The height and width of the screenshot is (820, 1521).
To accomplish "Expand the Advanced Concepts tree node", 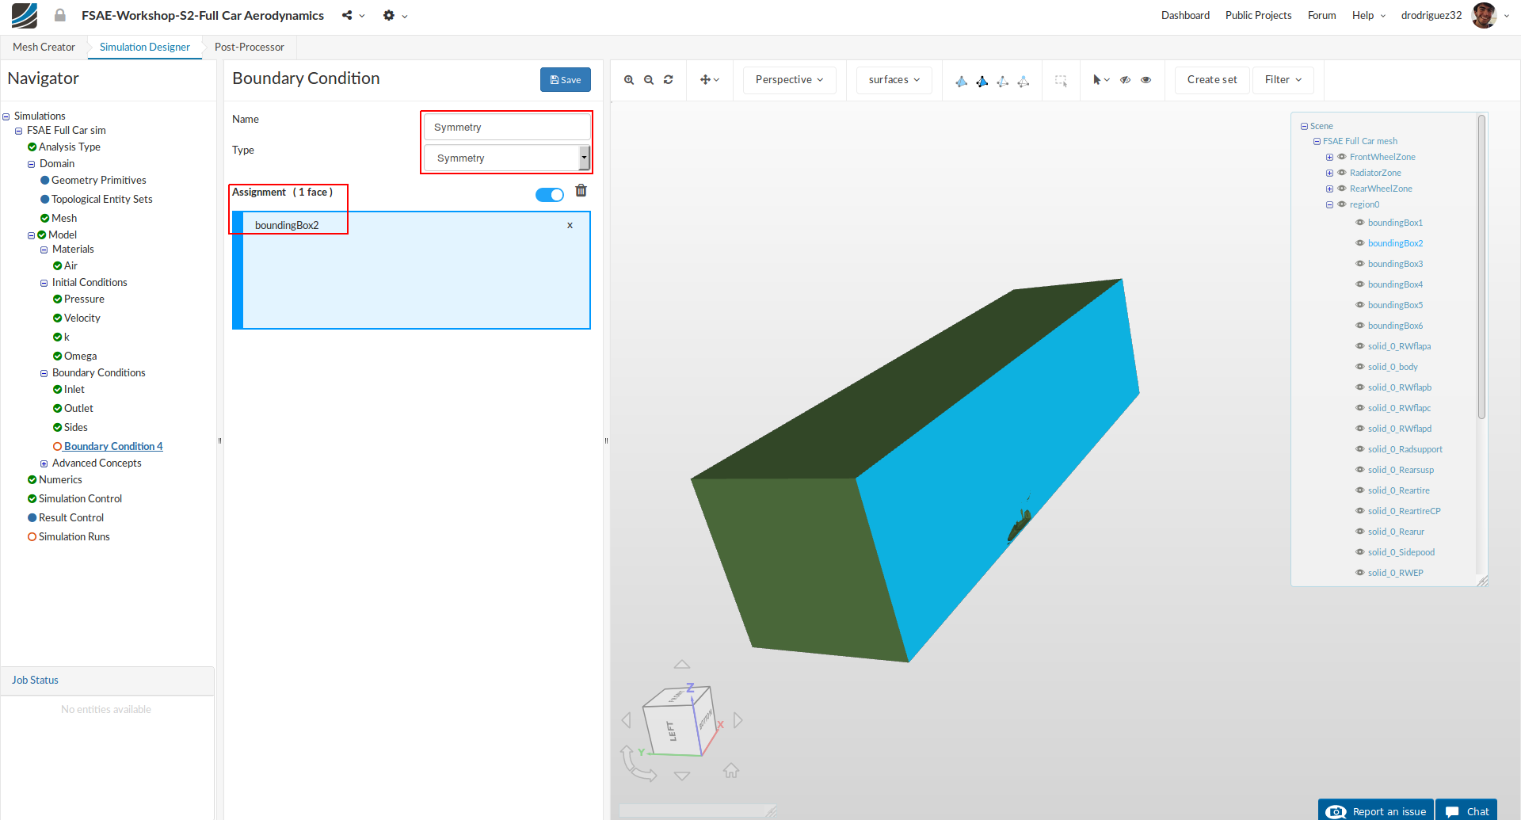I will [x=44, y=463].
